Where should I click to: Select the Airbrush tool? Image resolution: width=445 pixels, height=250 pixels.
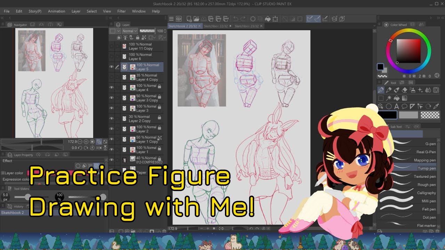(x=412, y=90)
